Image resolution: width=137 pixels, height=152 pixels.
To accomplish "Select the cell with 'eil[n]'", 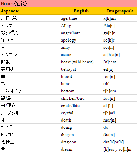I will click(x=120, y=69).
